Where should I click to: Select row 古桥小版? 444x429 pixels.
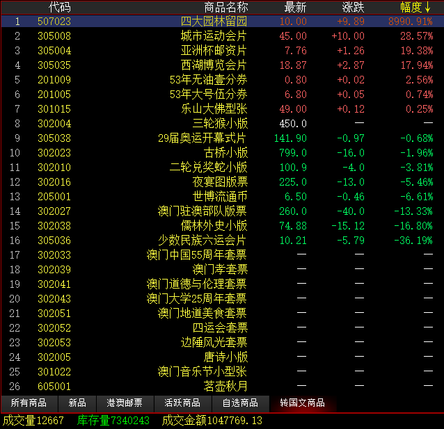[x=222, y=153]
